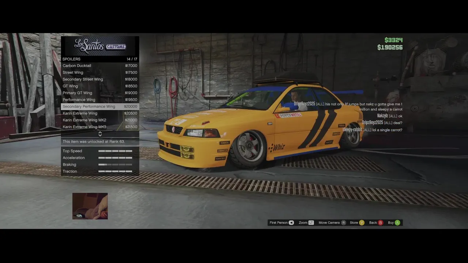Click DripzBoyz2025 'deal?' chat message
468x263 pixels.
382,122
